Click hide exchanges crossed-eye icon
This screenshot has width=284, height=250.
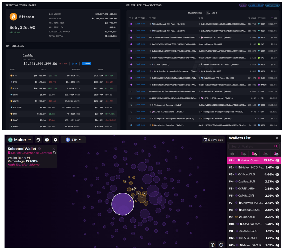[276, 154]
